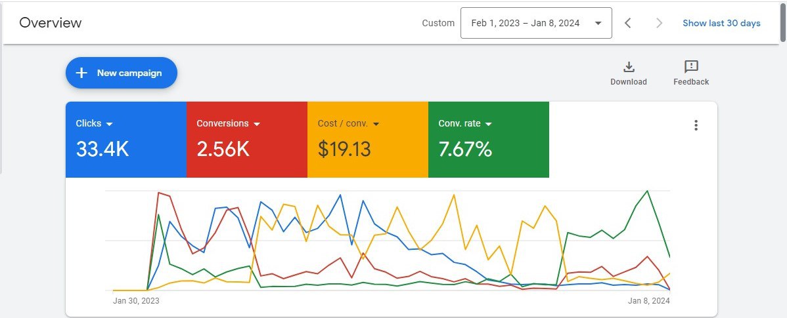Click the Overview page title

(51, 23)
